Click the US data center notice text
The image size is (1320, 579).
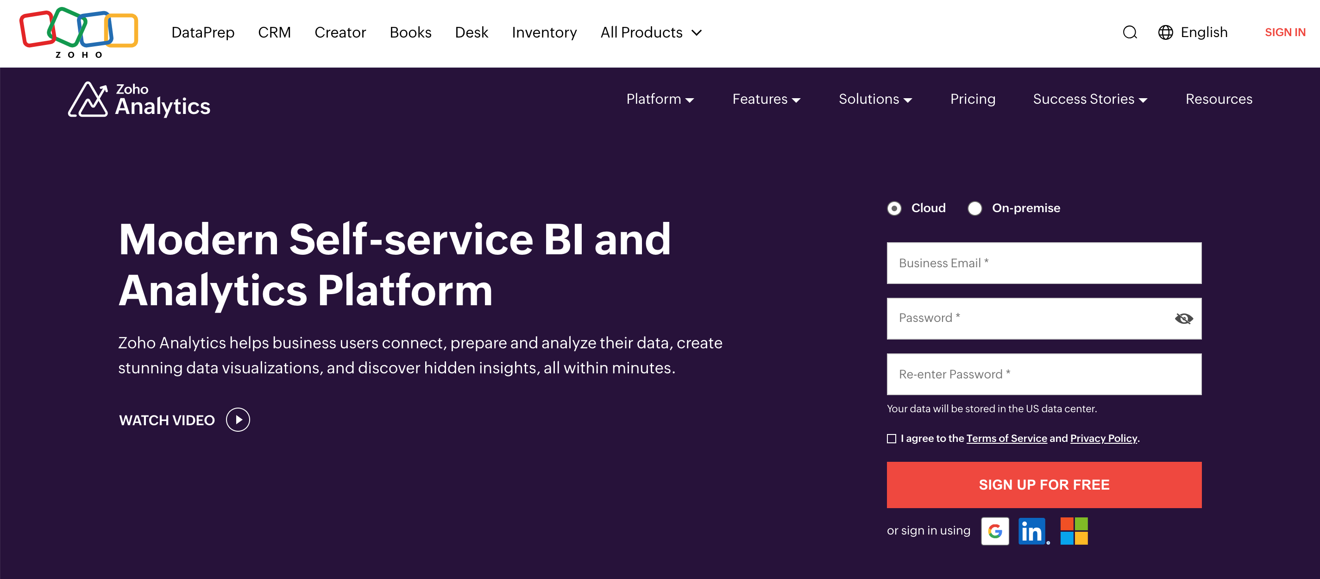[x=992, y=409]
